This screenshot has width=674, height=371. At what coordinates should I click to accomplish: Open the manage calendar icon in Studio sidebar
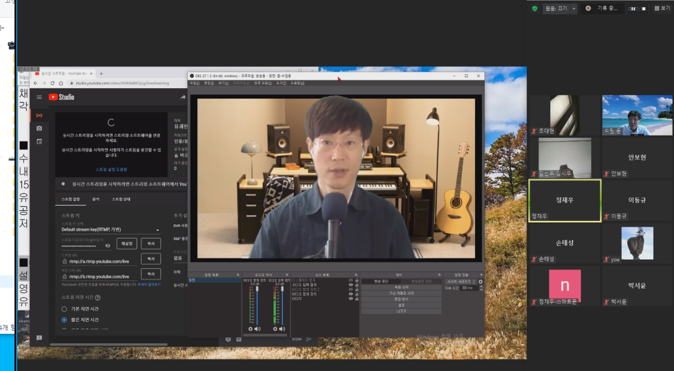click(39, 141)
